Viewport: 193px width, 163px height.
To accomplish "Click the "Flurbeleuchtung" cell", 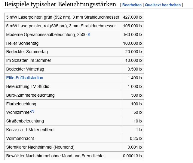I will (x=21, y=104).
